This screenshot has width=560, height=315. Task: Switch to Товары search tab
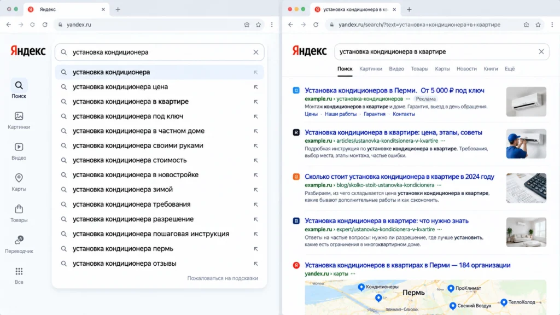(419, 68)
